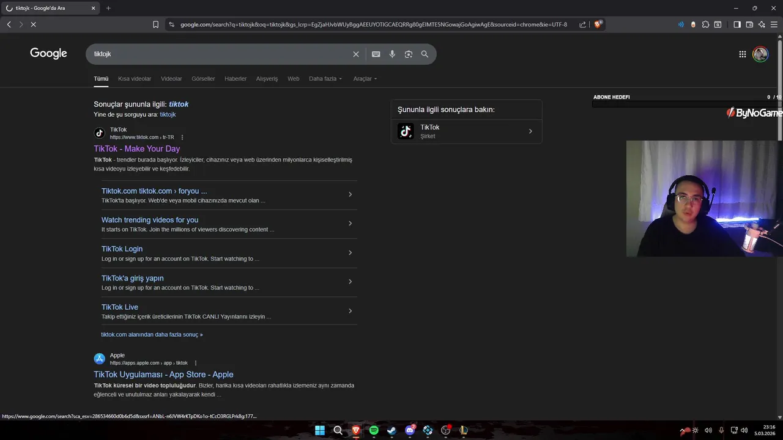The image size is (783, 440).
Task: Expand the Daha fazla menu
Action: point(325,79)
